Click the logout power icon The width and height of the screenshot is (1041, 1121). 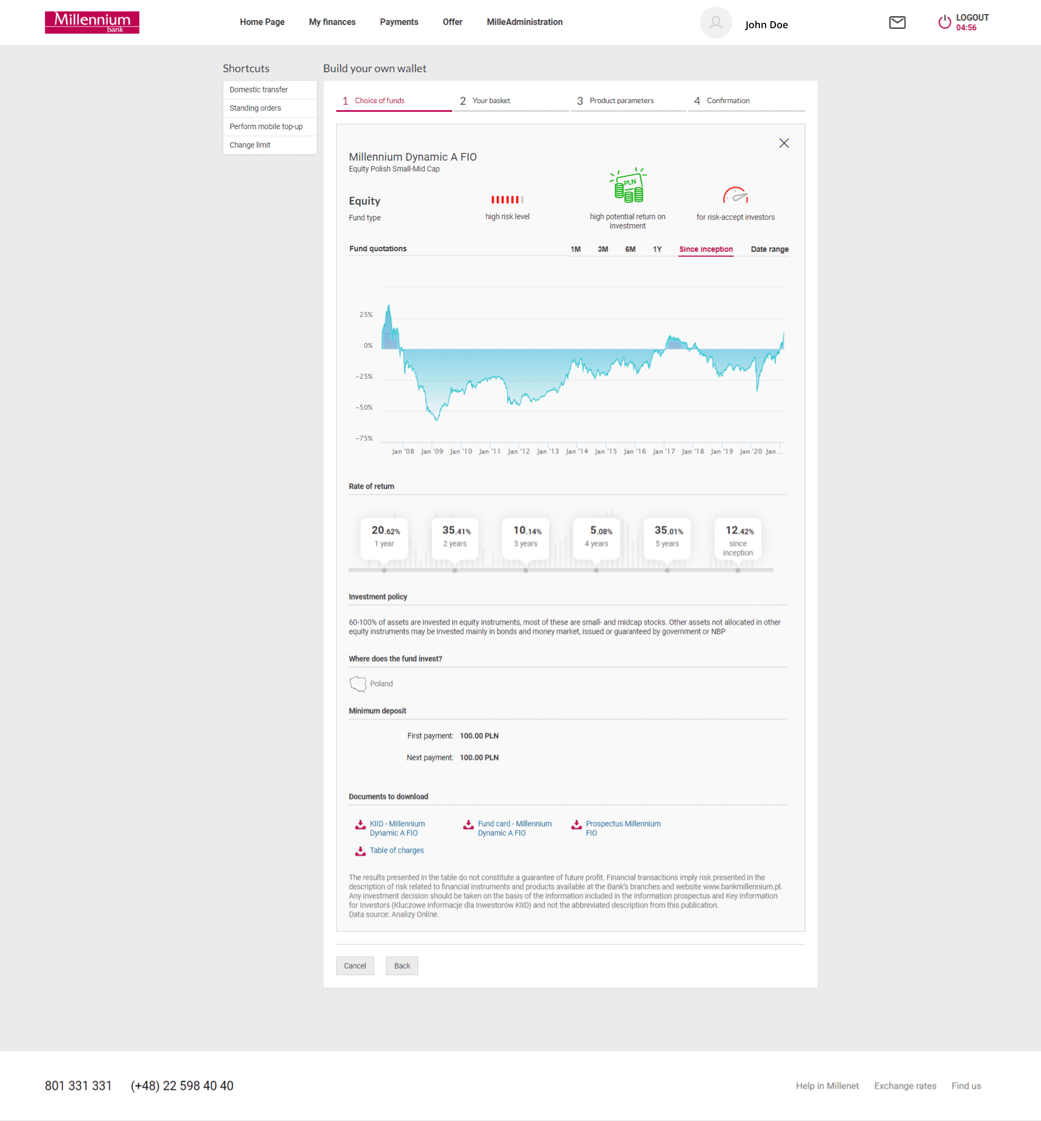click(944, 23)
